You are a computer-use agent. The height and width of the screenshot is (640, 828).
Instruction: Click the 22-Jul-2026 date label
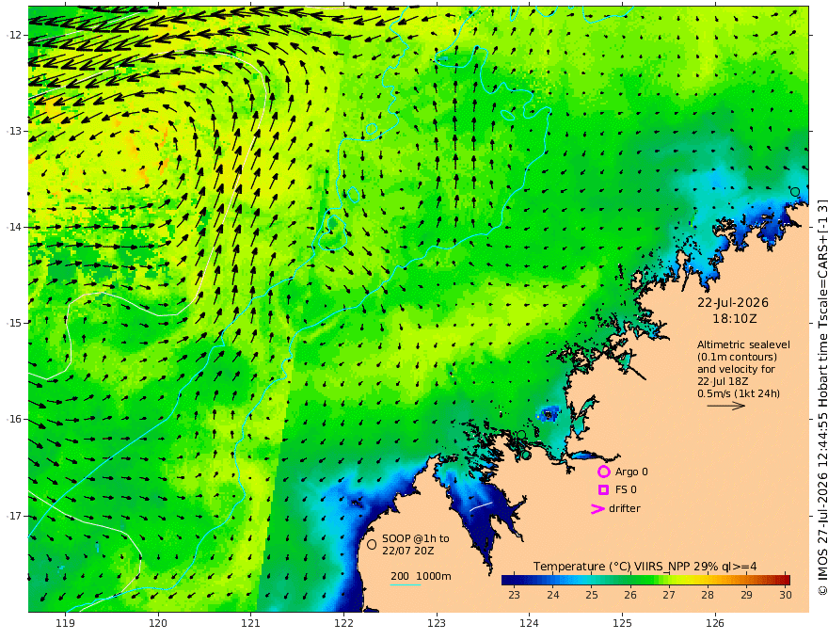pyautogui.click(x=733, y=302)
